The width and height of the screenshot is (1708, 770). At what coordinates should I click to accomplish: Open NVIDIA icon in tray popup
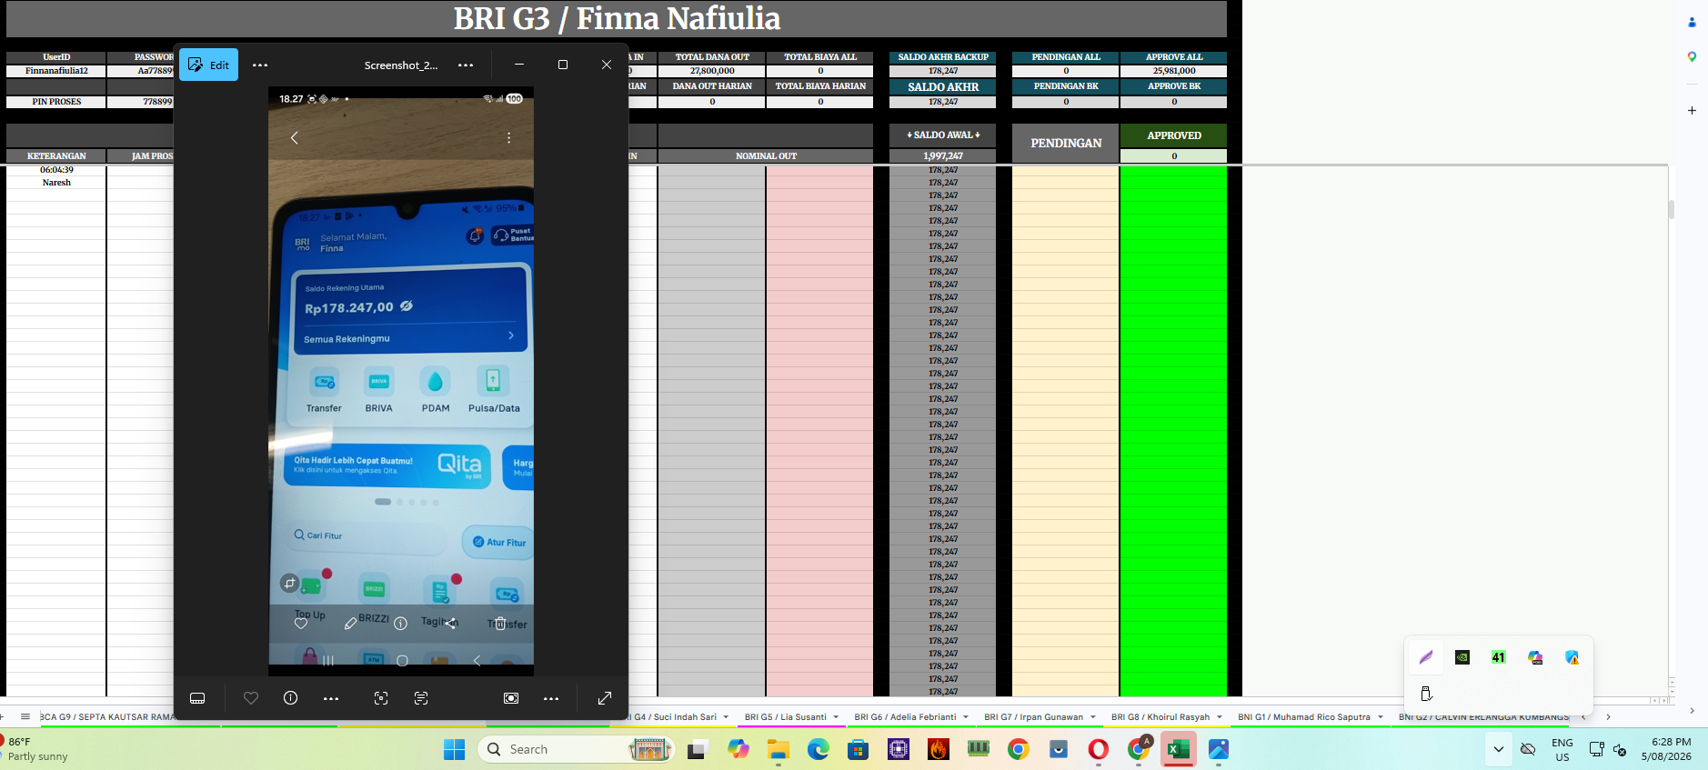[x=1462, y=657]
